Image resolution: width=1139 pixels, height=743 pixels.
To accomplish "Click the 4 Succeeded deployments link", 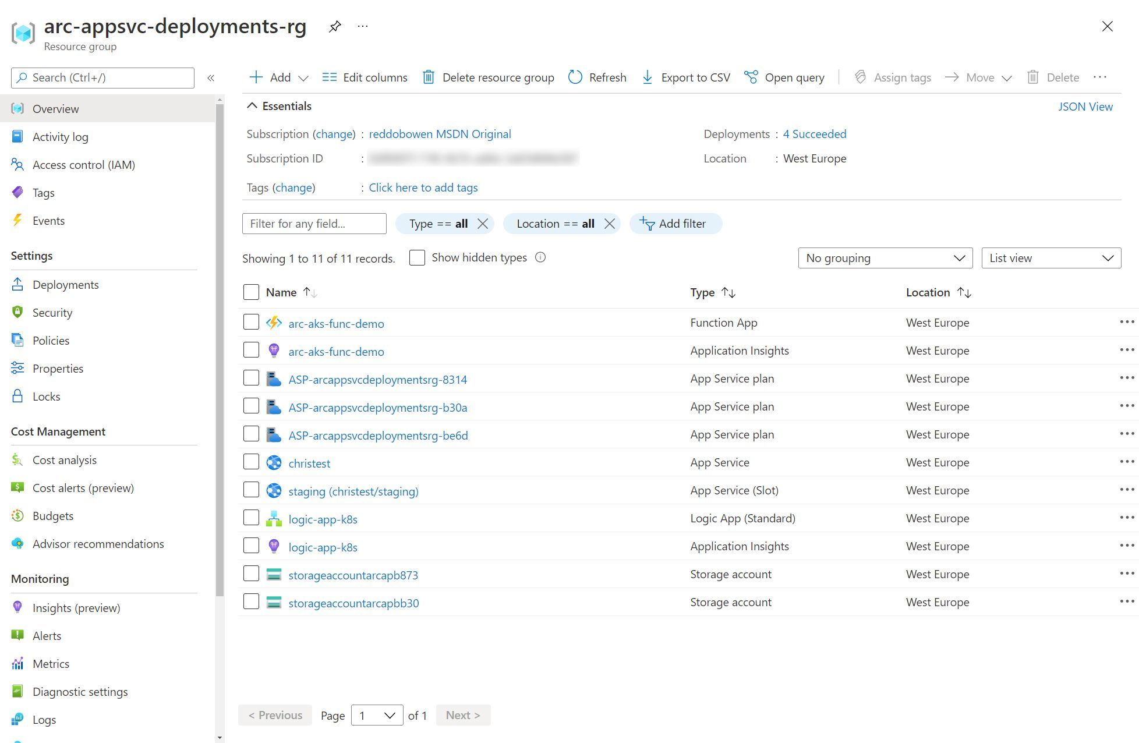I will [x=813, y=134].
